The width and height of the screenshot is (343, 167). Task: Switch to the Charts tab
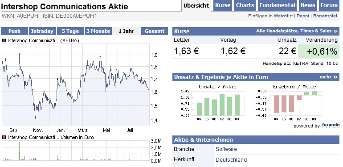click(245, 5)
